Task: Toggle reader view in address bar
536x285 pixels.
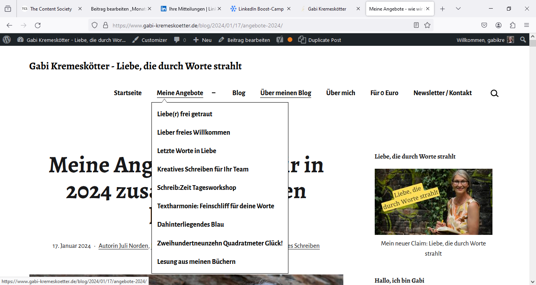Action: pyautogui.click(x=416, y=25)
